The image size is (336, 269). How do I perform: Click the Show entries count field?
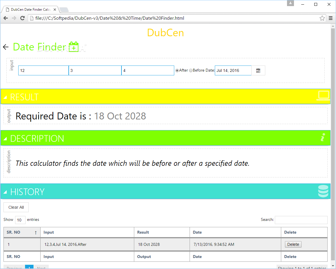pos(20,220)
